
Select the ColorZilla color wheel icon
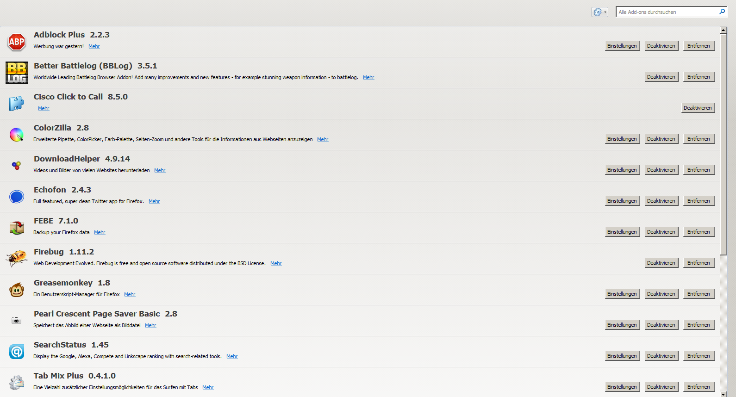coord(17,135)
